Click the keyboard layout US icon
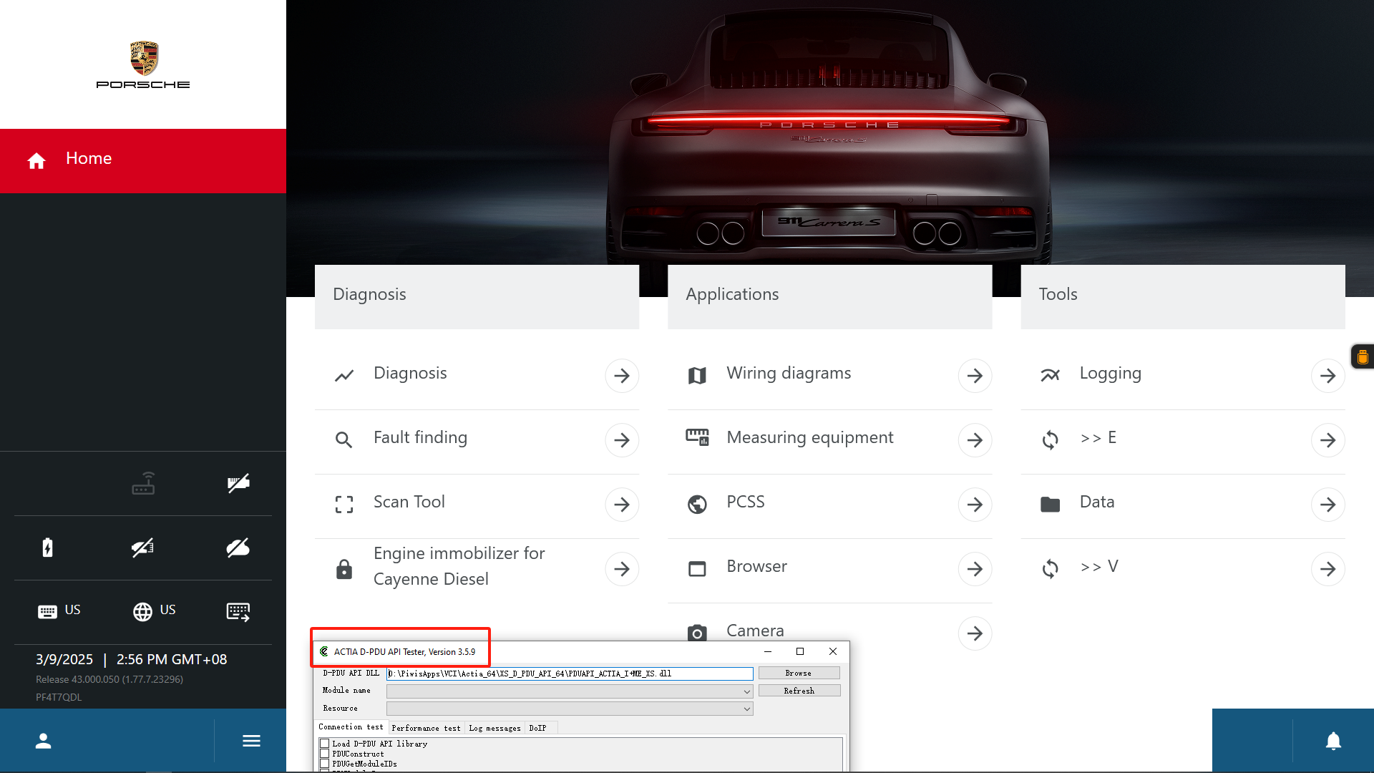Image resolution: width=1374 pixels, height=773 pixels. coord(59,611)
